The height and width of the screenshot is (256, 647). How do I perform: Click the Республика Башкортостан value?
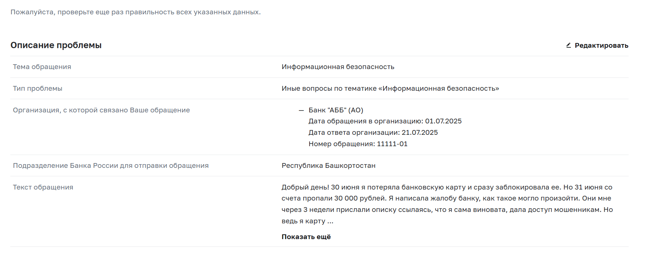click(329, 166)
